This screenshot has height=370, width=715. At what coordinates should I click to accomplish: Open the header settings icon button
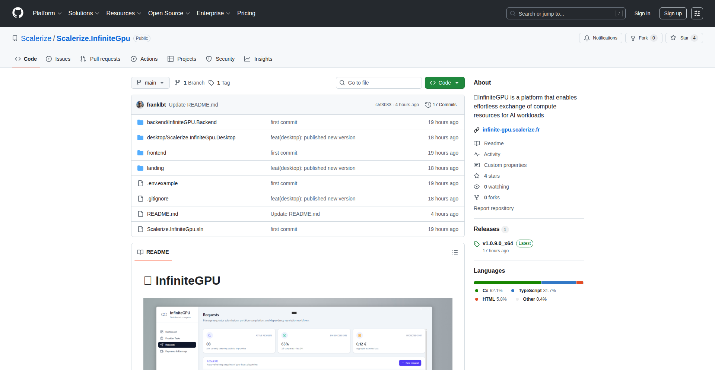pyautogui.click(x=697, y=13)
